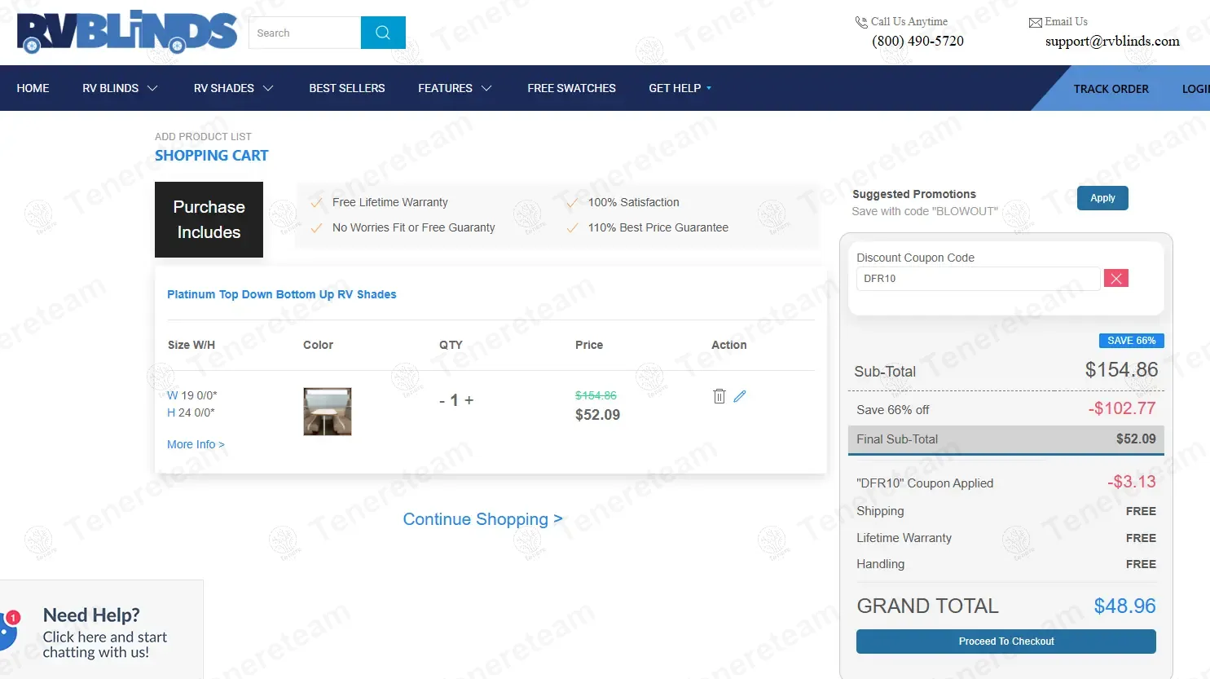Screen dimensions: 1210x679
Task: Expand the Features menu chevron
Action: coord(486,88)
